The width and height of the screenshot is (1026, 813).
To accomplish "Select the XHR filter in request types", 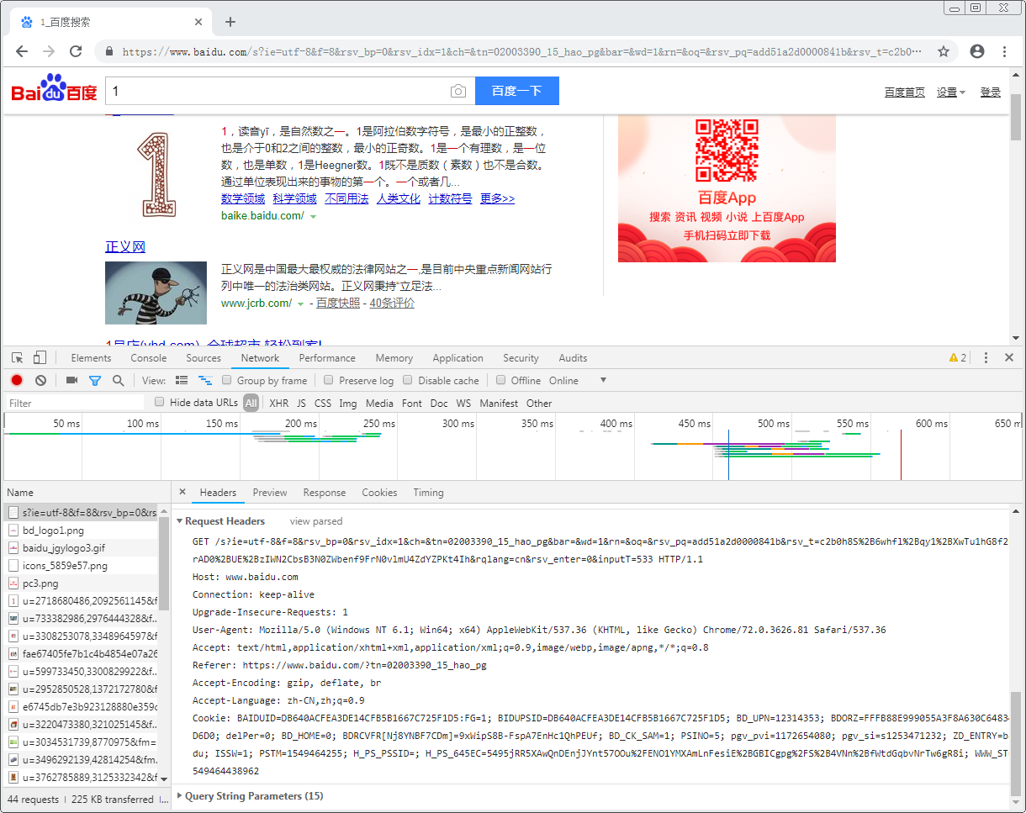I will [278, 403].
